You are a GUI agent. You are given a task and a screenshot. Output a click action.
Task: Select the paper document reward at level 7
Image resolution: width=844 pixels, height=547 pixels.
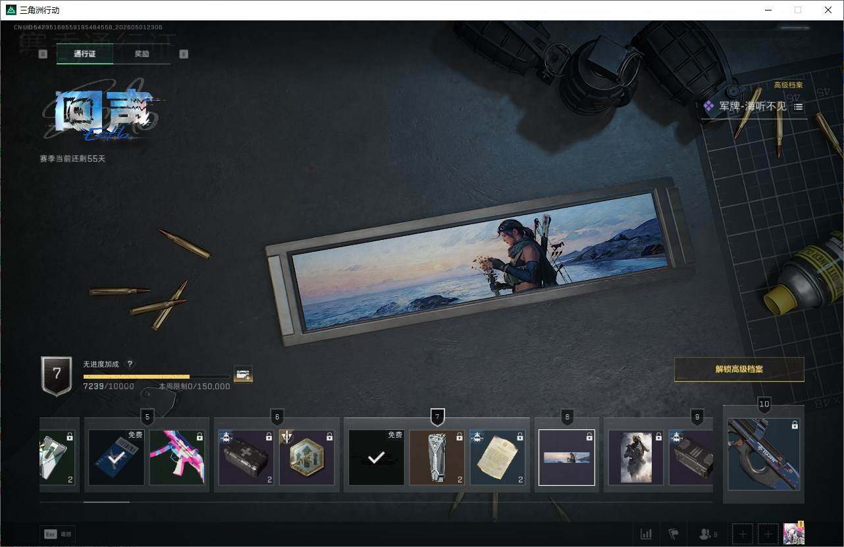click(498, 458)
